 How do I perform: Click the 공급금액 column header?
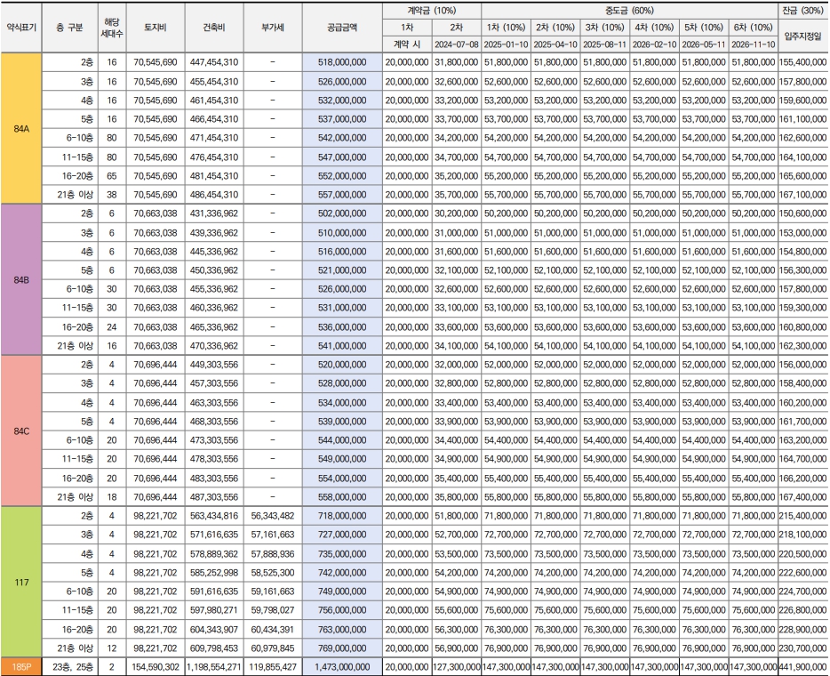[342, 28]
